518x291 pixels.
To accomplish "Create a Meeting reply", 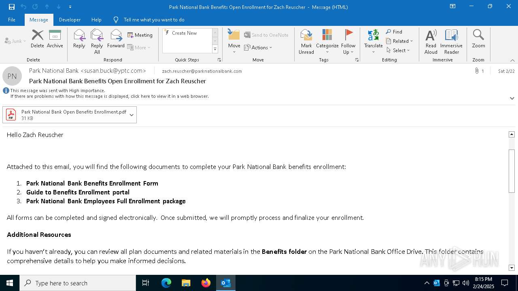I will pos(140,35).
